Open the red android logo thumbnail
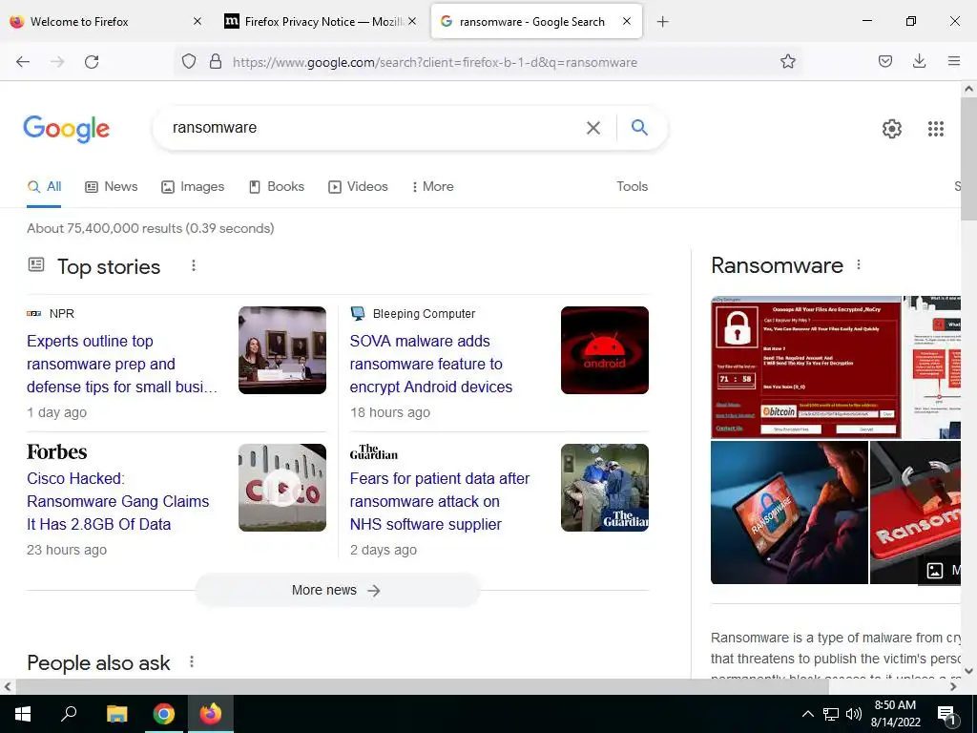Screen dimensions: 977x733 coord(604,350)
